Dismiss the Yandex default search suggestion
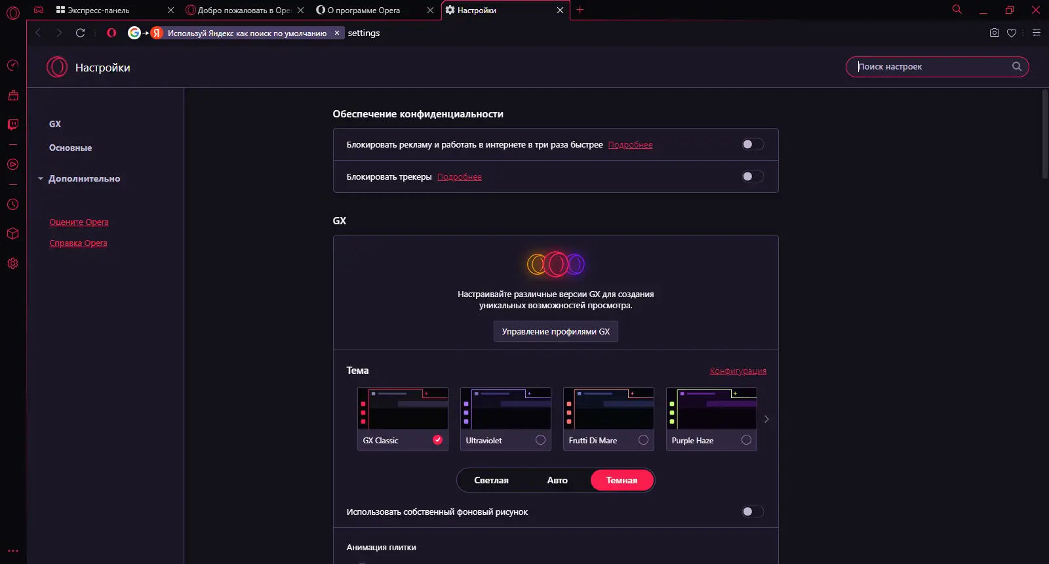The height and width of the screenshot is (564, 1049). (337, 33)
